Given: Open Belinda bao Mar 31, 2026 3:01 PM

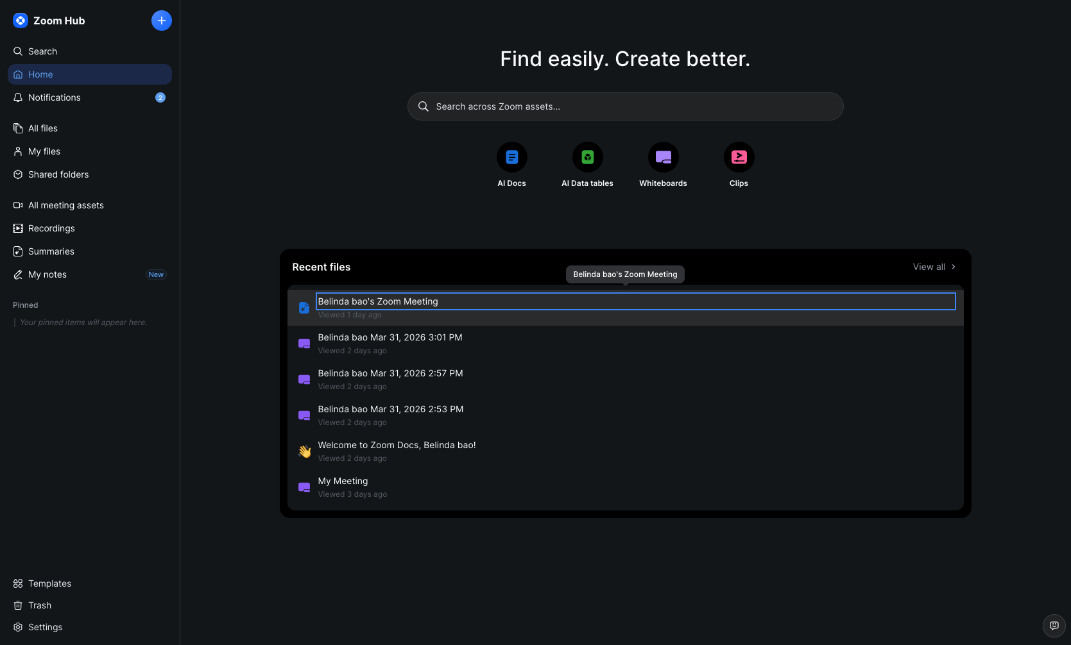Looking at the screenshot, I should pos(626,344).
